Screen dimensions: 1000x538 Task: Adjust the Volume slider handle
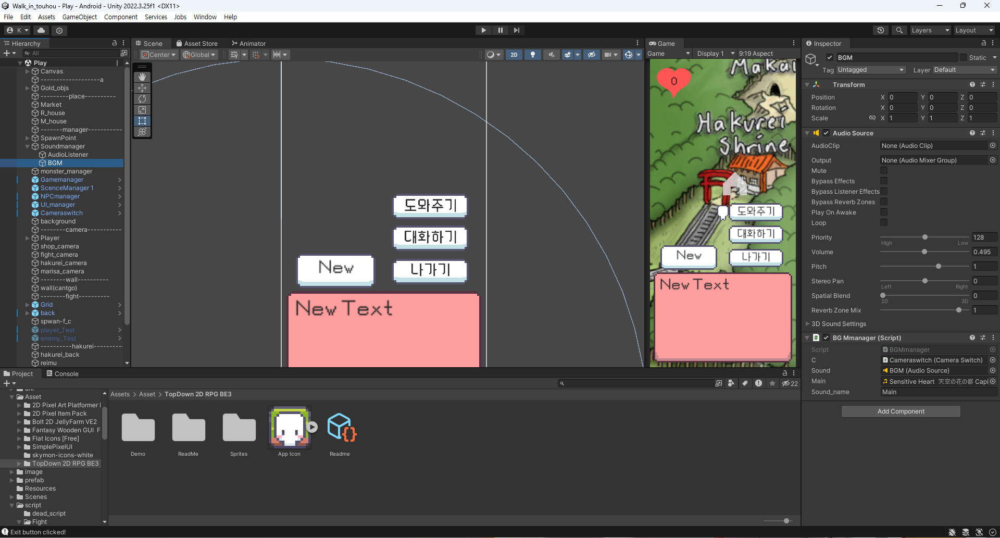(x=924, y=252)
